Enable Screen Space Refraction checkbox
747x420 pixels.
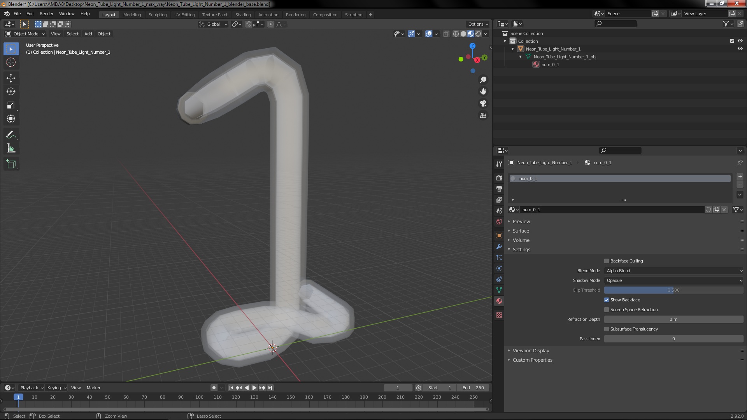(x=607, y=309)
